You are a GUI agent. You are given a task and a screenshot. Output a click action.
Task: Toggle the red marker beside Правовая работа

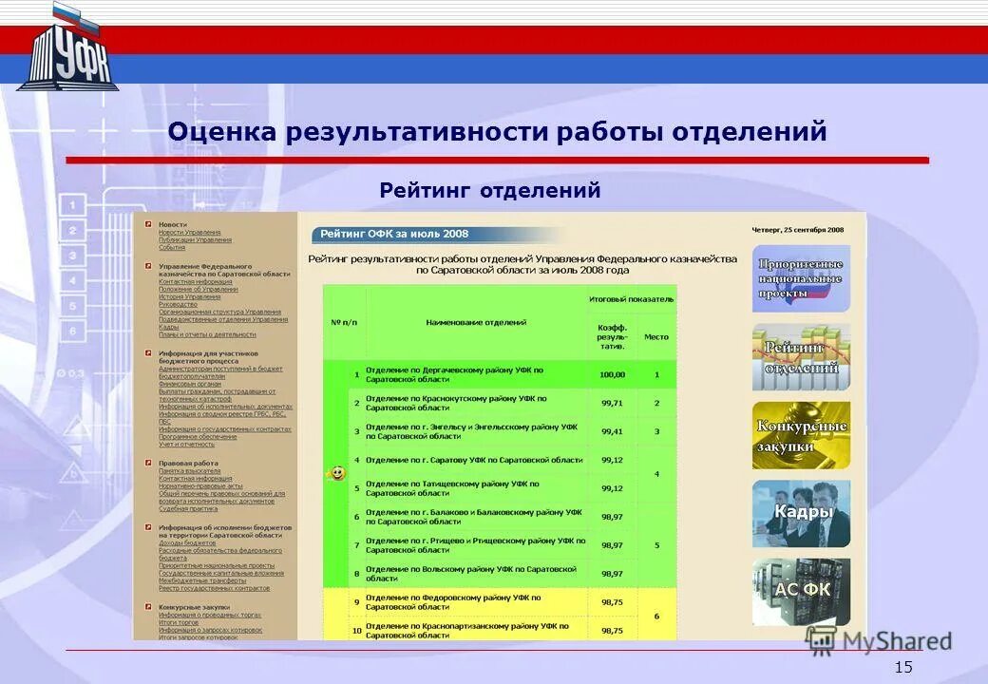(150, 463)
